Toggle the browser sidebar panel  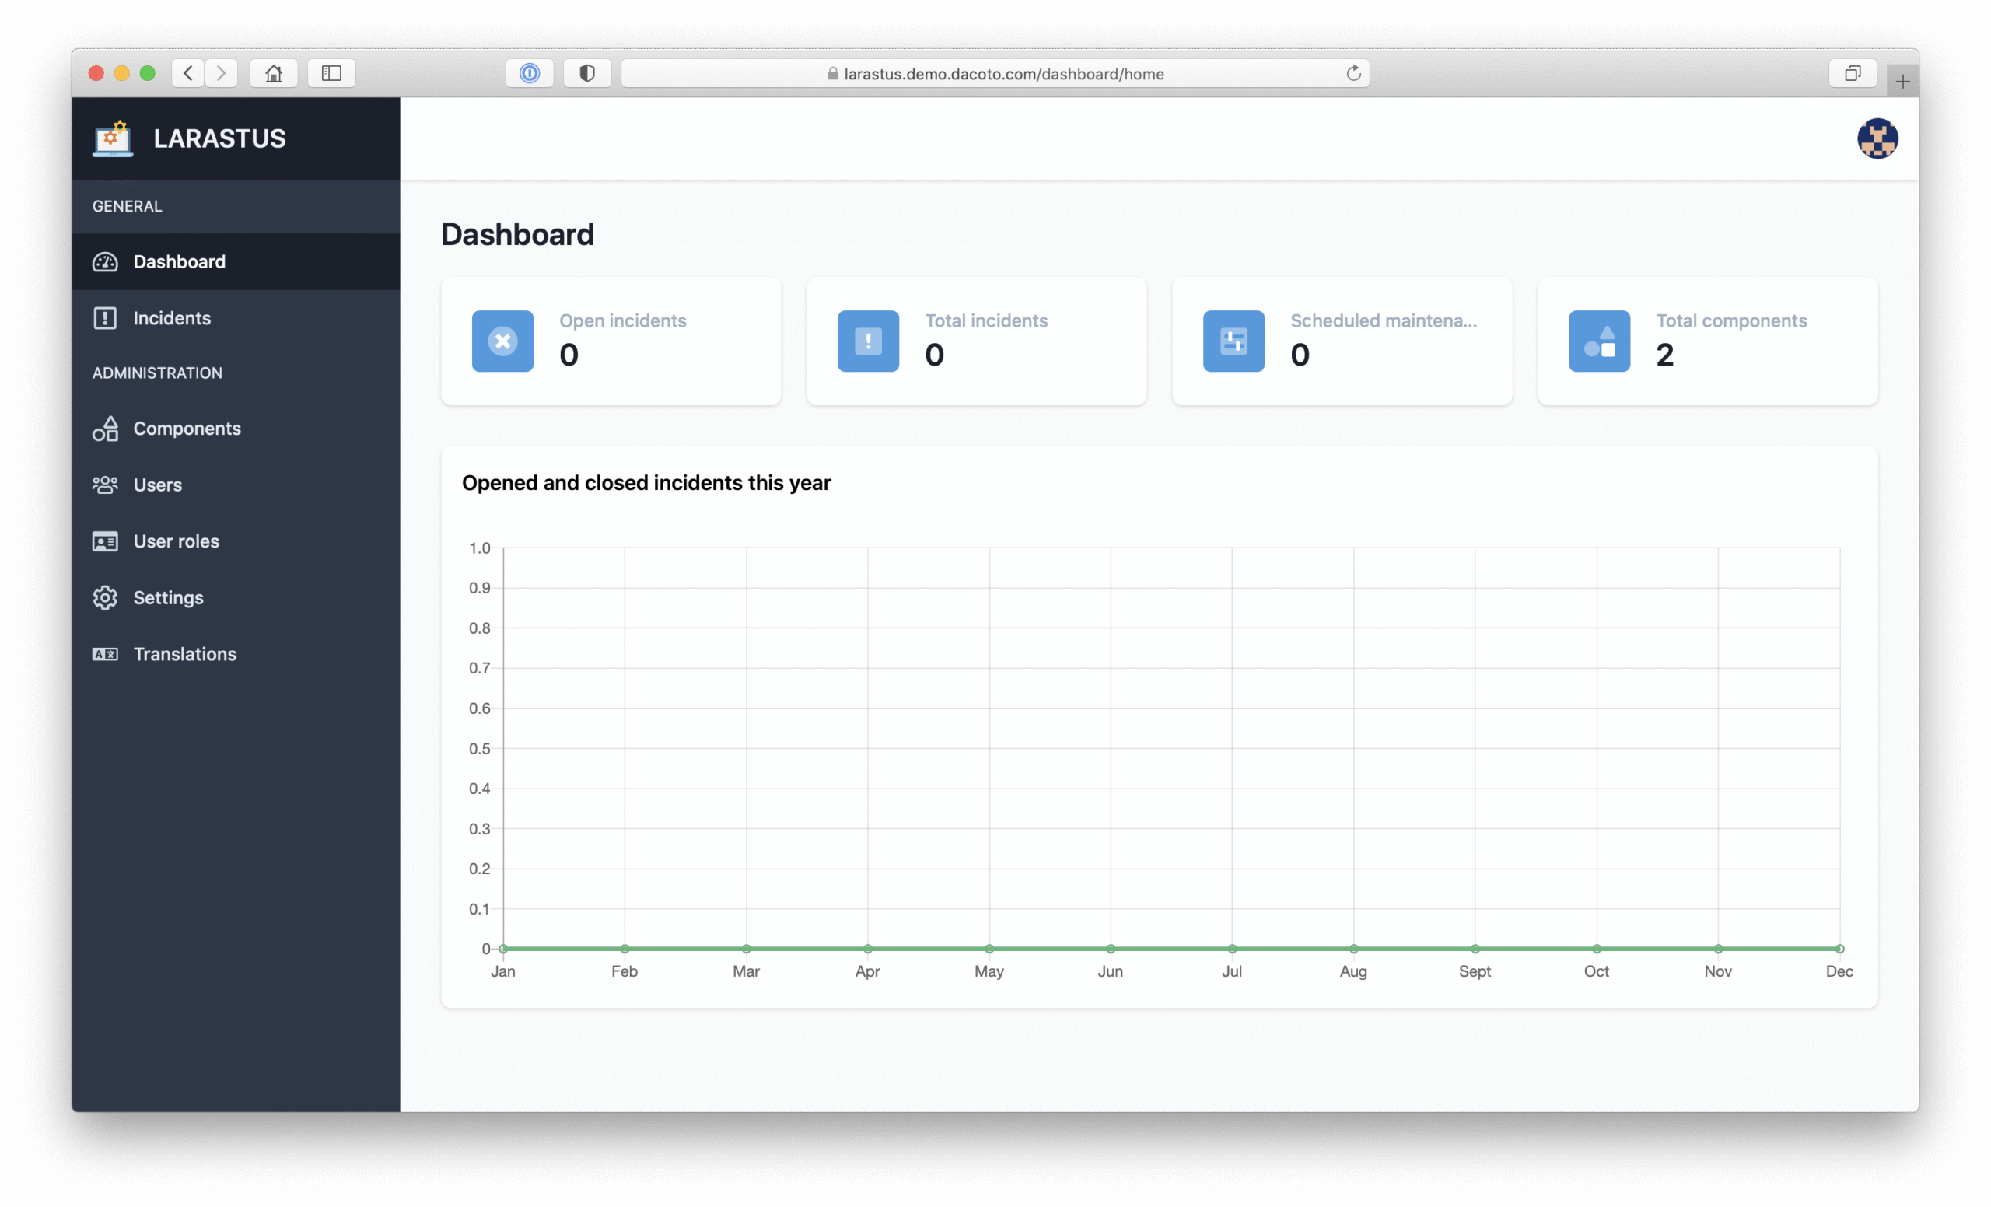(x=331, y=72)
